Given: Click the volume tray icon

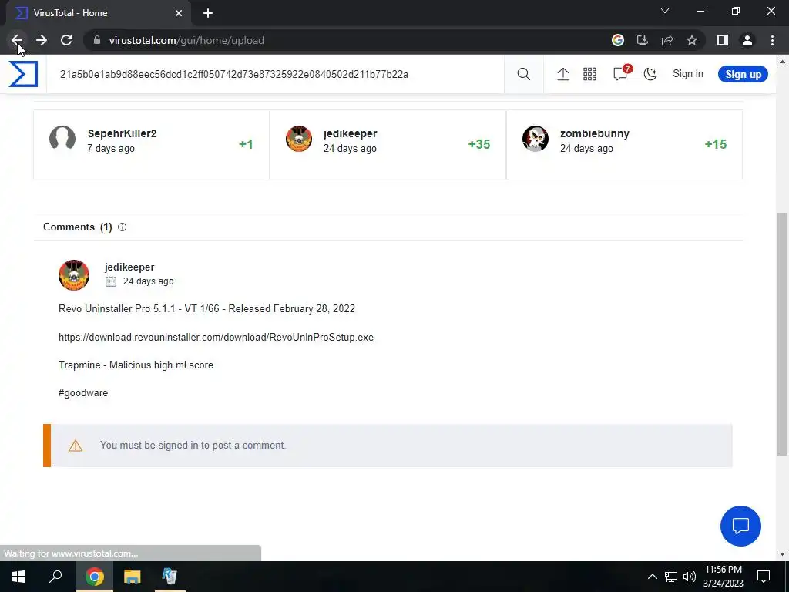Looking at the screenshot, I should (x=690, y=577).
